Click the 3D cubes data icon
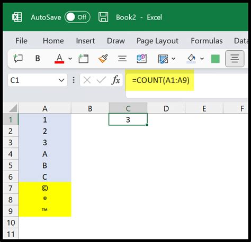 click(141, 59)
